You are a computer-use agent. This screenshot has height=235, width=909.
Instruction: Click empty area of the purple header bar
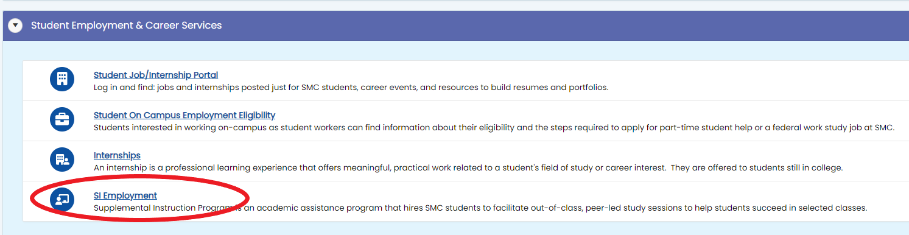coord(548,26)
